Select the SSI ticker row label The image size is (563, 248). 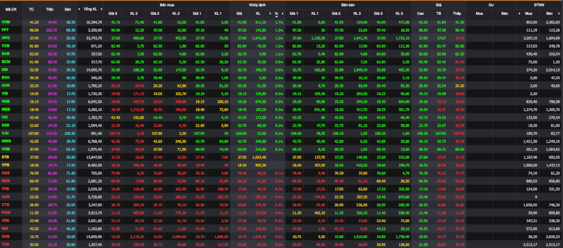(4, 69)
